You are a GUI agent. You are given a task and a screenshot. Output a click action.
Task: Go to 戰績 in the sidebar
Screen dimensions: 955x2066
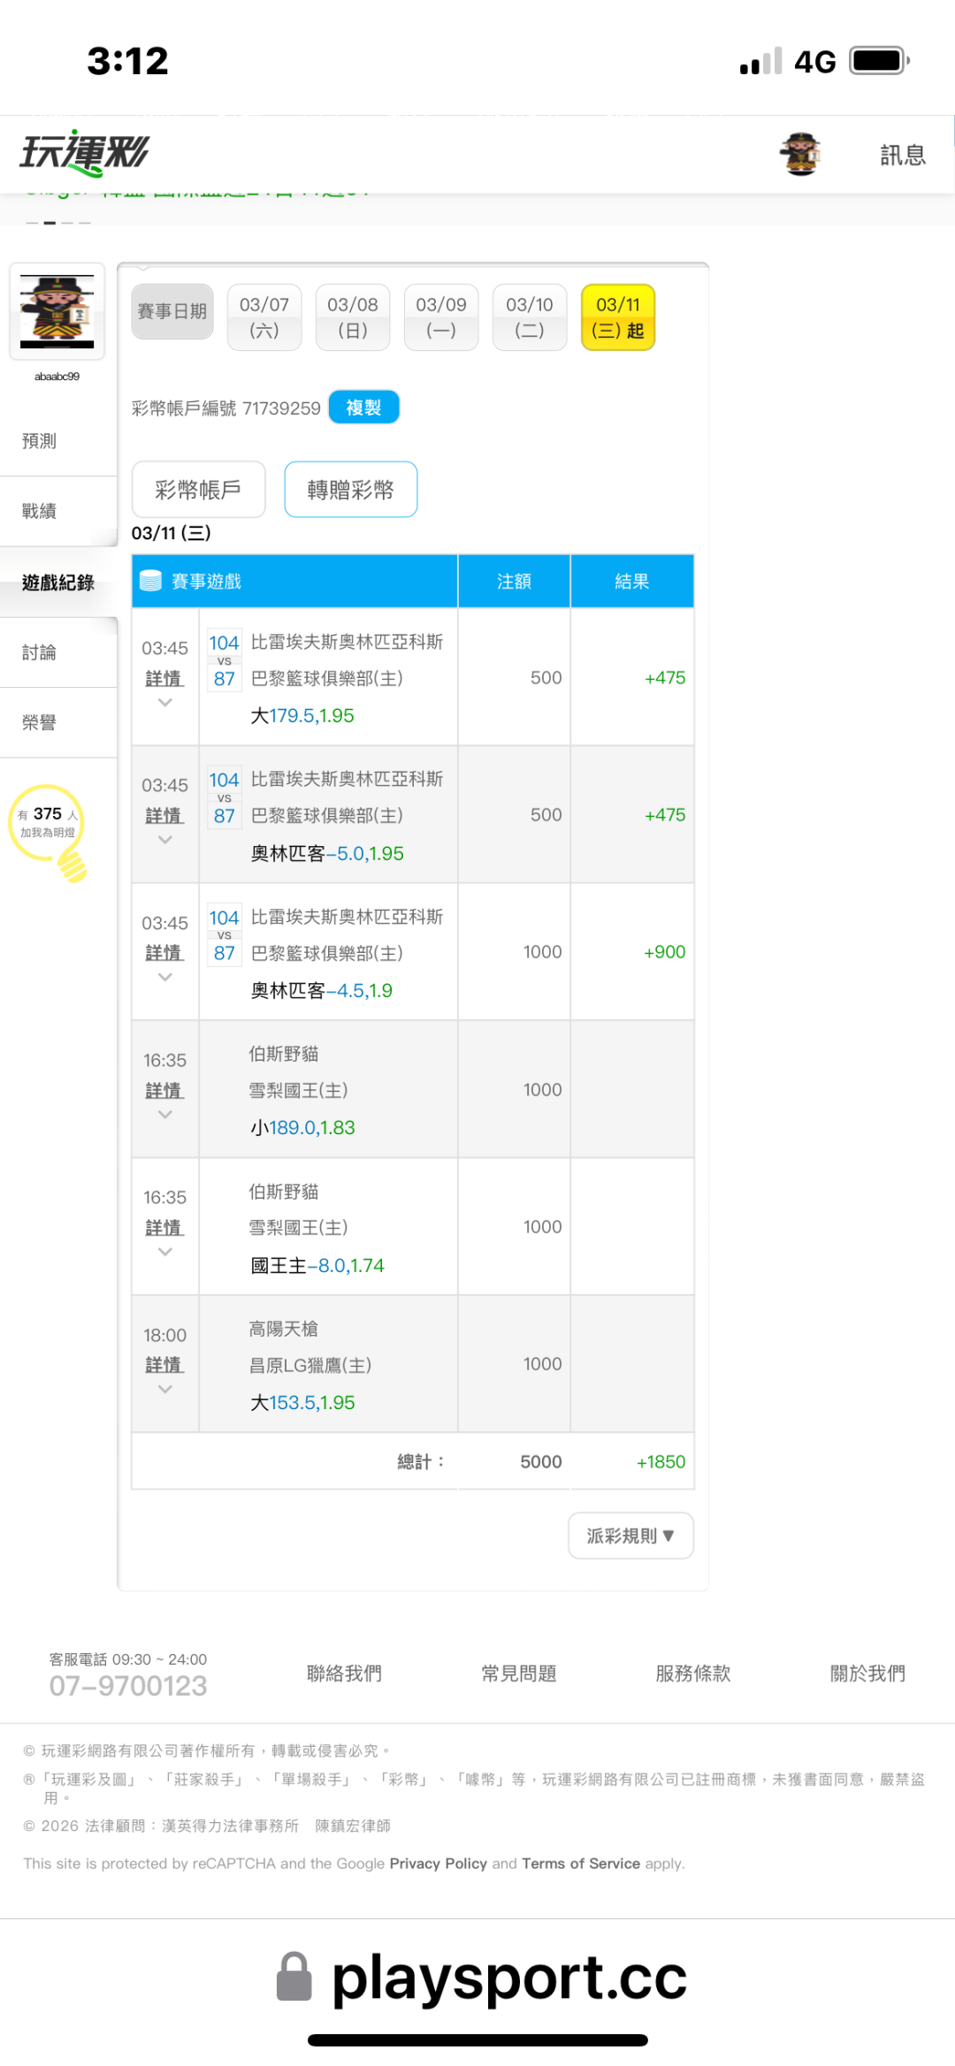40,511
